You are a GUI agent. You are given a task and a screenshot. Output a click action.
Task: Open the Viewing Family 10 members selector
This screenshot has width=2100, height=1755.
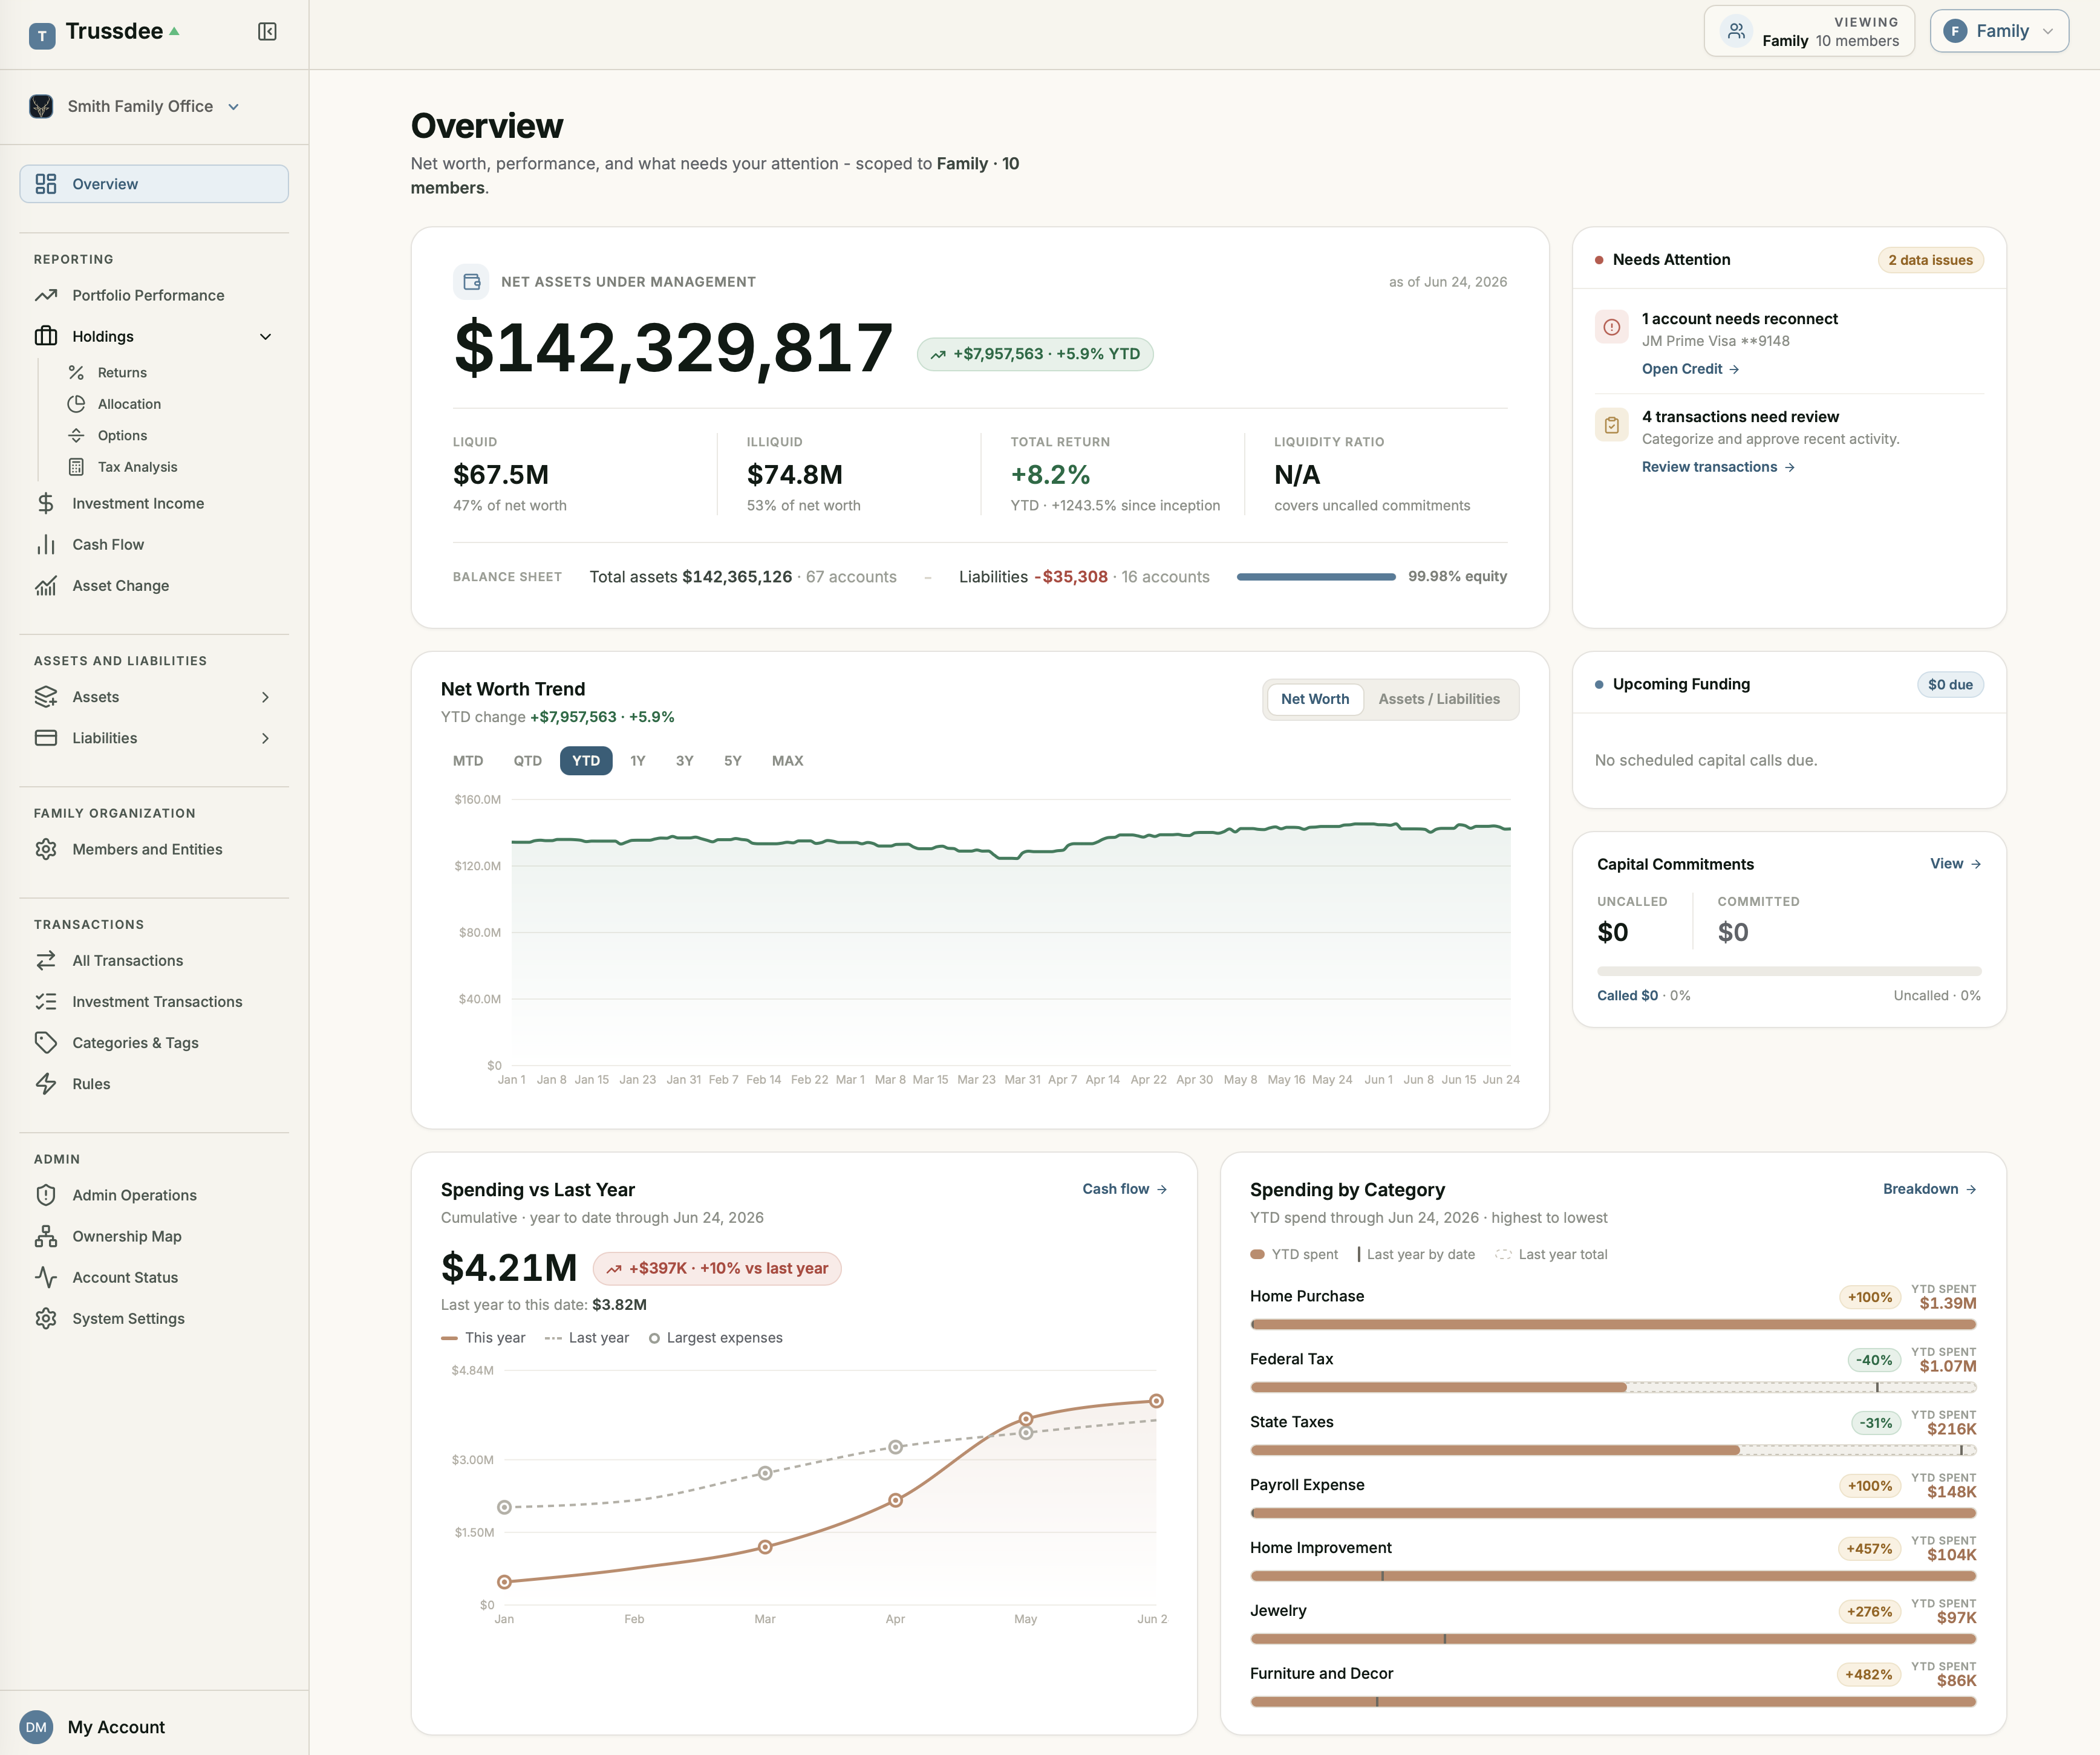1809,31
